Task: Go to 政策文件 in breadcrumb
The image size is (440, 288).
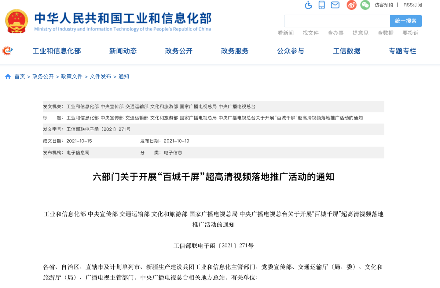Action: pyautogui.click(x=72, y=76)
